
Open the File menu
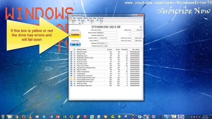[x=71, y=18]
